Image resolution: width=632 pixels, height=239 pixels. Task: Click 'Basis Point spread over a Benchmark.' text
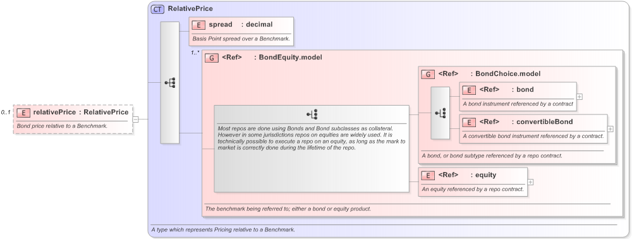[241, 39]
